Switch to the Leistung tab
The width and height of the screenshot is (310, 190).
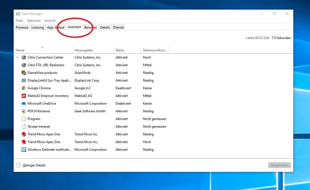[38, 27]
